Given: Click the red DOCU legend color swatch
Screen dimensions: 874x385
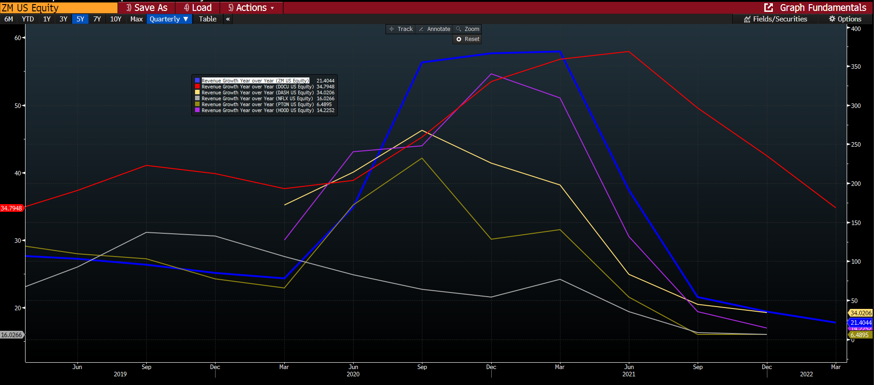Looking at the screenshot, I should (197, 86).
